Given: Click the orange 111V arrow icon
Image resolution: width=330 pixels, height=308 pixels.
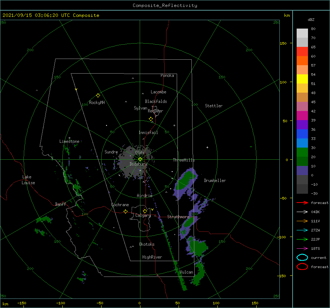Looking at the screenshot, I should (x=302, y=221).
